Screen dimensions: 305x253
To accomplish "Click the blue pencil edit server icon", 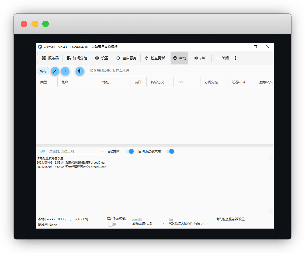I will [55, 71].
